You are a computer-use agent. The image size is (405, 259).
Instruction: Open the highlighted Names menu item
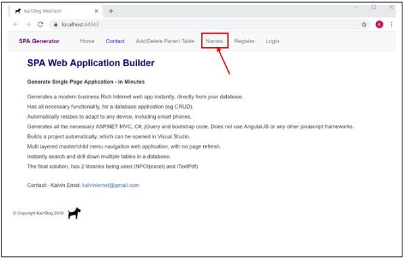coord(215,41)
